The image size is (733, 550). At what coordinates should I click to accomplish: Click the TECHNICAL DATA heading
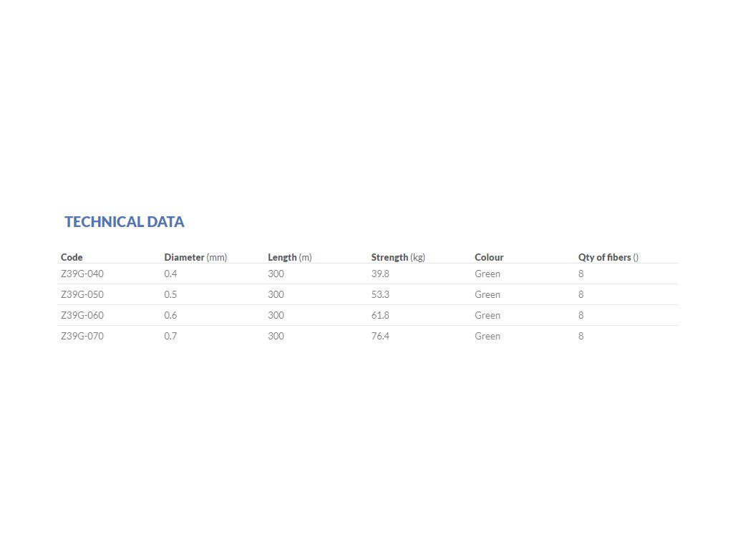click(x=125, y=222)
